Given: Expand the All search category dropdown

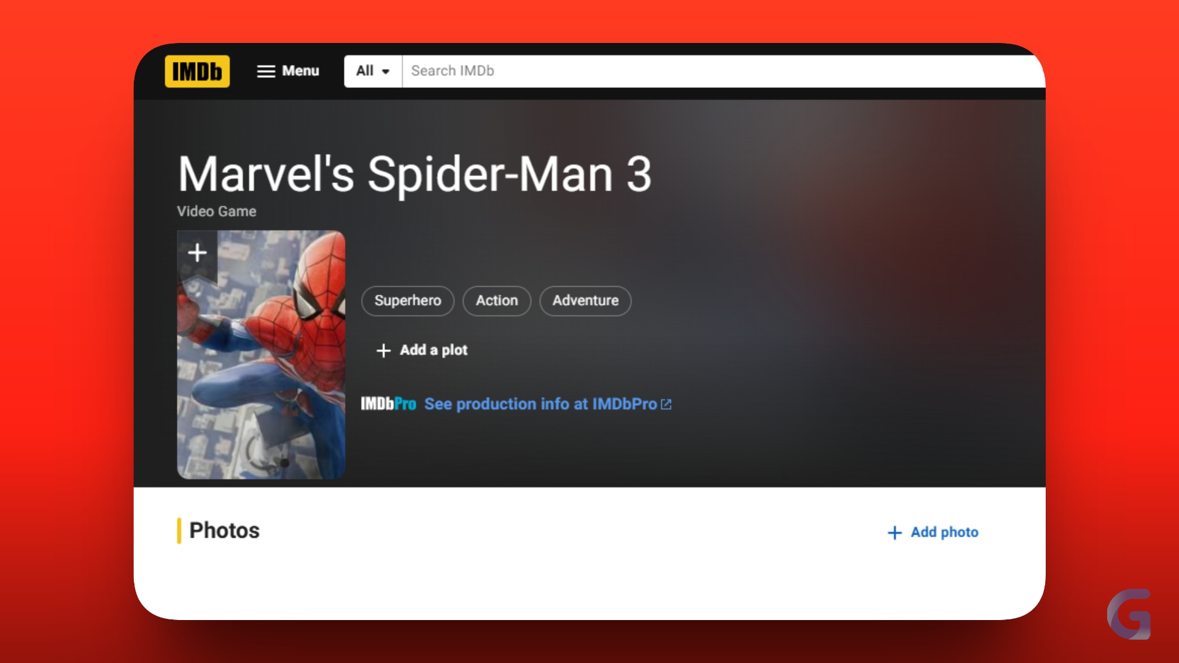Looking at the screenshot, I should (373, 71).
